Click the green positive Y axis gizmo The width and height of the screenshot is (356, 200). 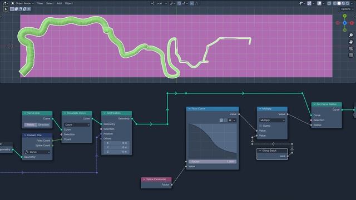[345, 16]
